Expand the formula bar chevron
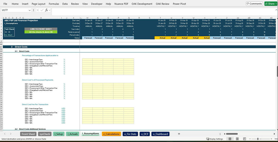Screen dimensions: 278x142 [x=276, y=10]
